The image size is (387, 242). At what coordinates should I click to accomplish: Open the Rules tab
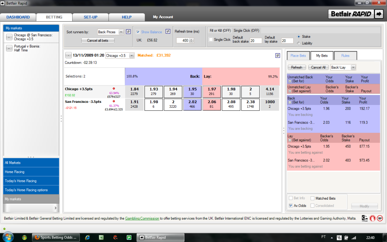click(x=345, y=56)
